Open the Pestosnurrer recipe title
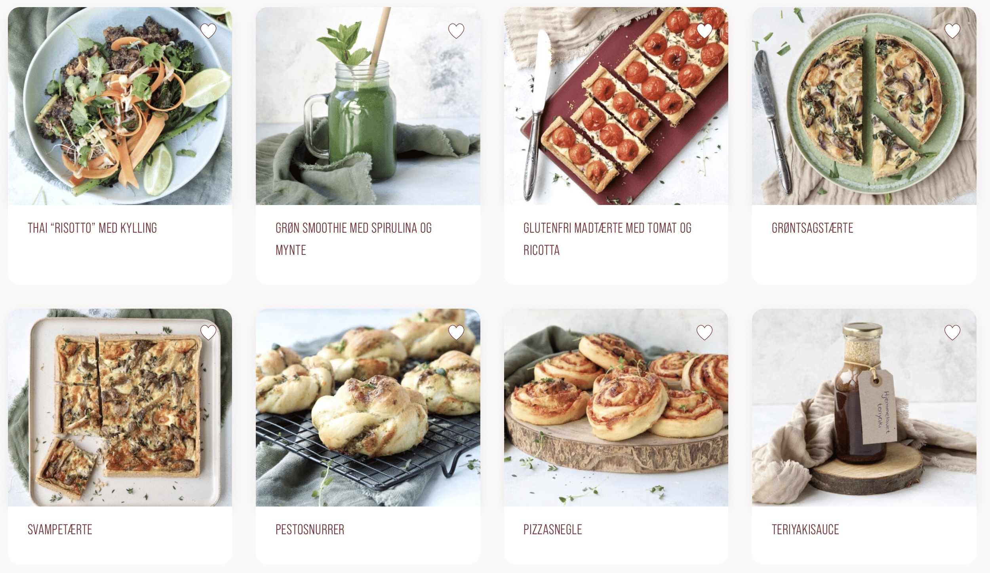This screenshot has height=573, width=990. click(x=310, y=529)
